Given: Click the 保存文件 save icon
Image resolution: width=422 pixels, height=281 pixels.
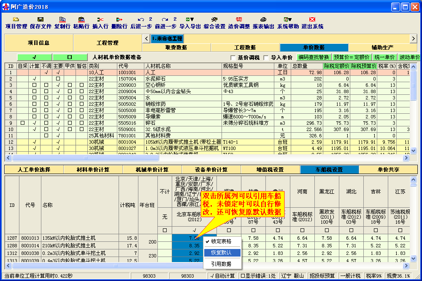Looking at the screenshot, I should 41,23.
